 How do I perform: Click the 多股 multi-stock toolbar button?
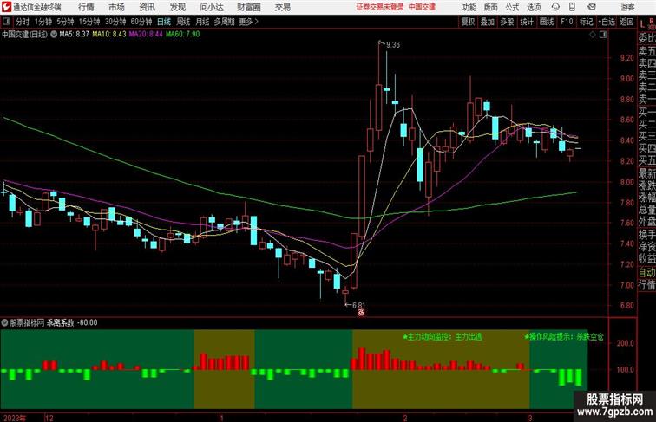click(507, 22)
